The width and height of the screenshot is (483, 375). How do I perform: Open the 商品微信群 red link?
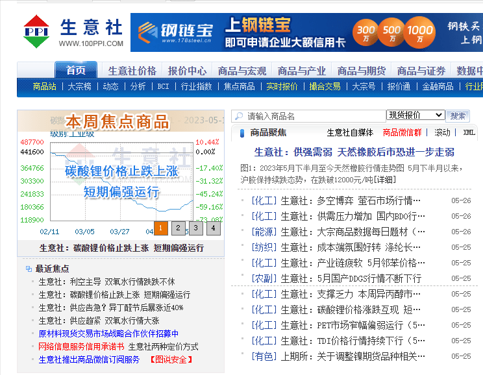tap(402, 133)
